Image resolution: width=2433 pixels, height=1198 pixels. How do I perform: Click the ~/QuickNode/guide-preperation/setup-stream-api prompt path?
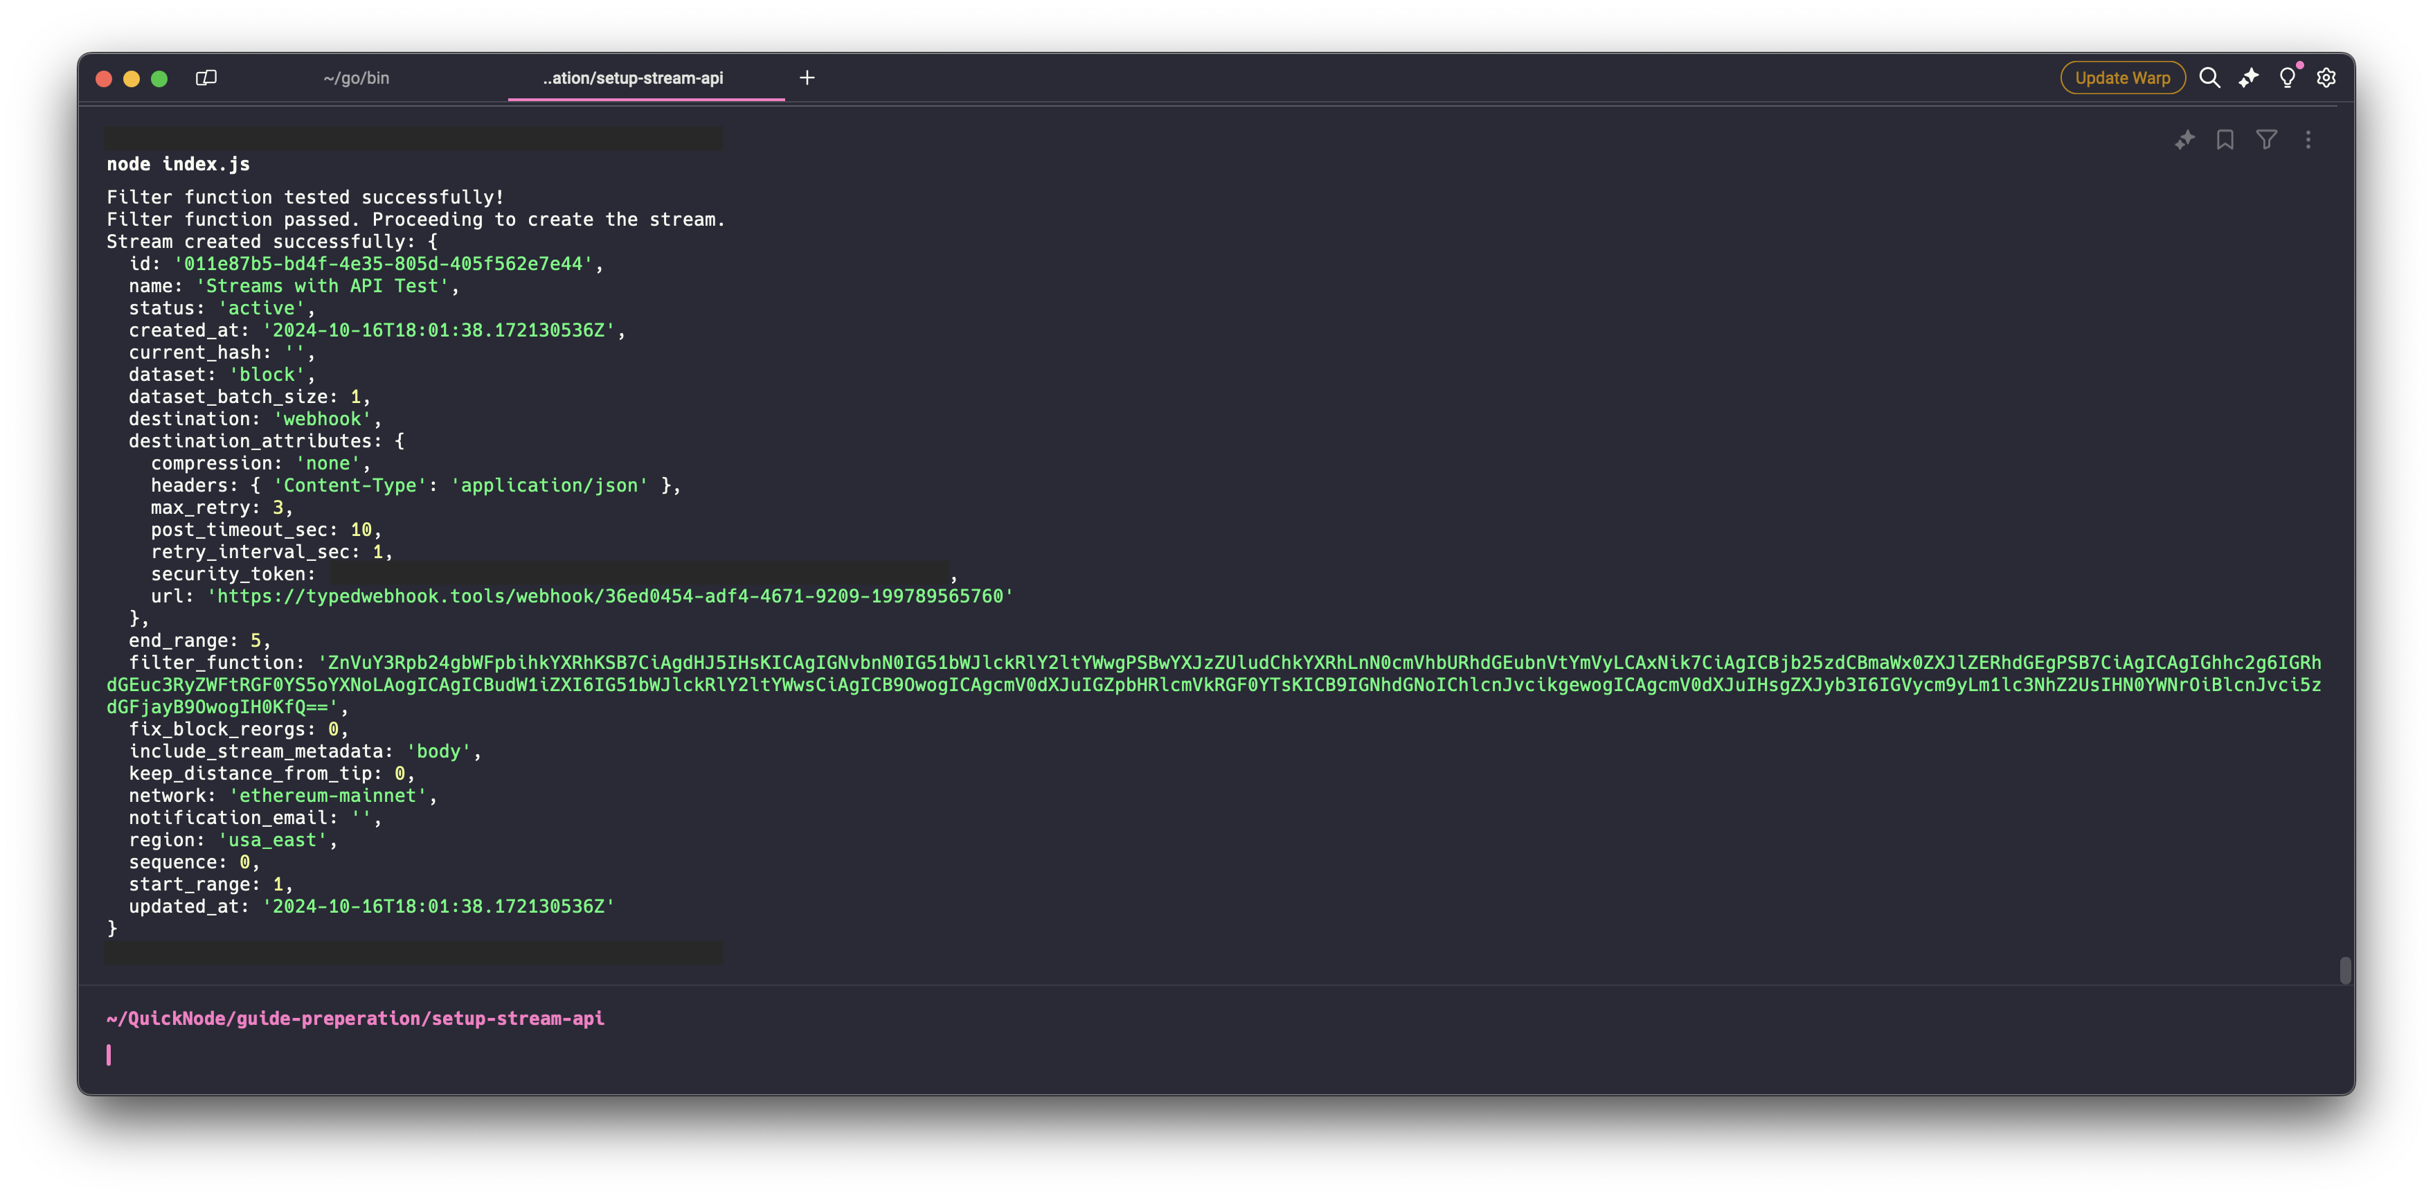[355, 1019]
